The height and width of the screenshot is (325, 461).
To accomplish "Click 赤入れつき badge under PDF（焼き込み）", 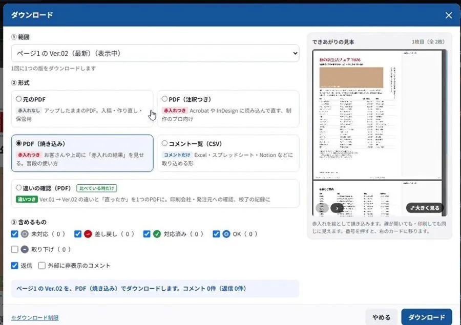I will pos(29,155).
